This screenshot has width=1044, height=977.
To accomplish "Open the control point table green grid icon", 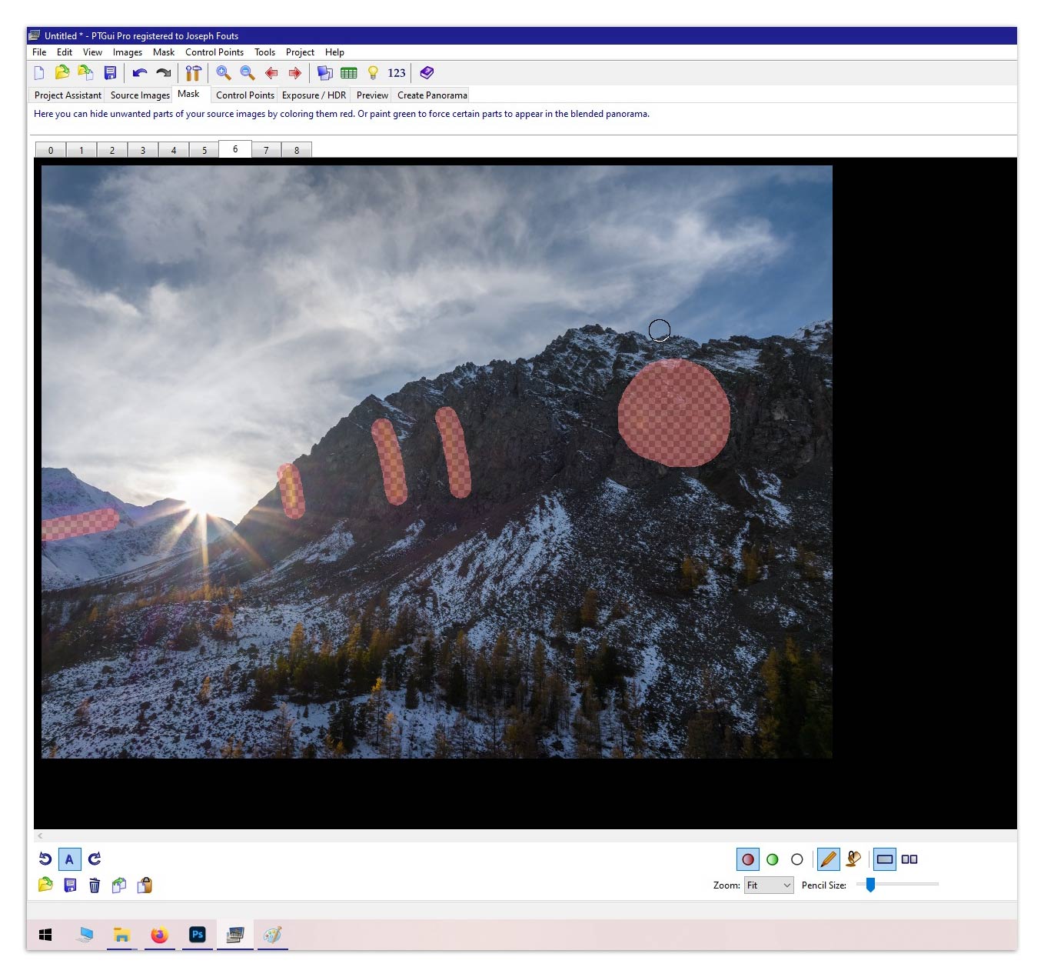I will coord(349,73).
